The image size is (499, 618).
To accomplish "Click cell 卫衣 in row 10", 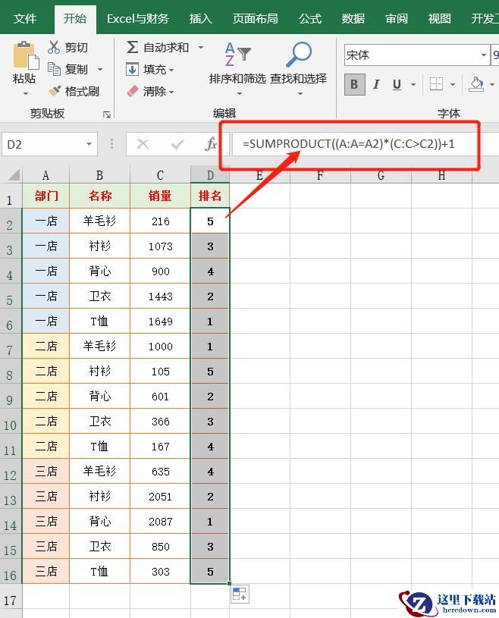I will coord(99,422).
